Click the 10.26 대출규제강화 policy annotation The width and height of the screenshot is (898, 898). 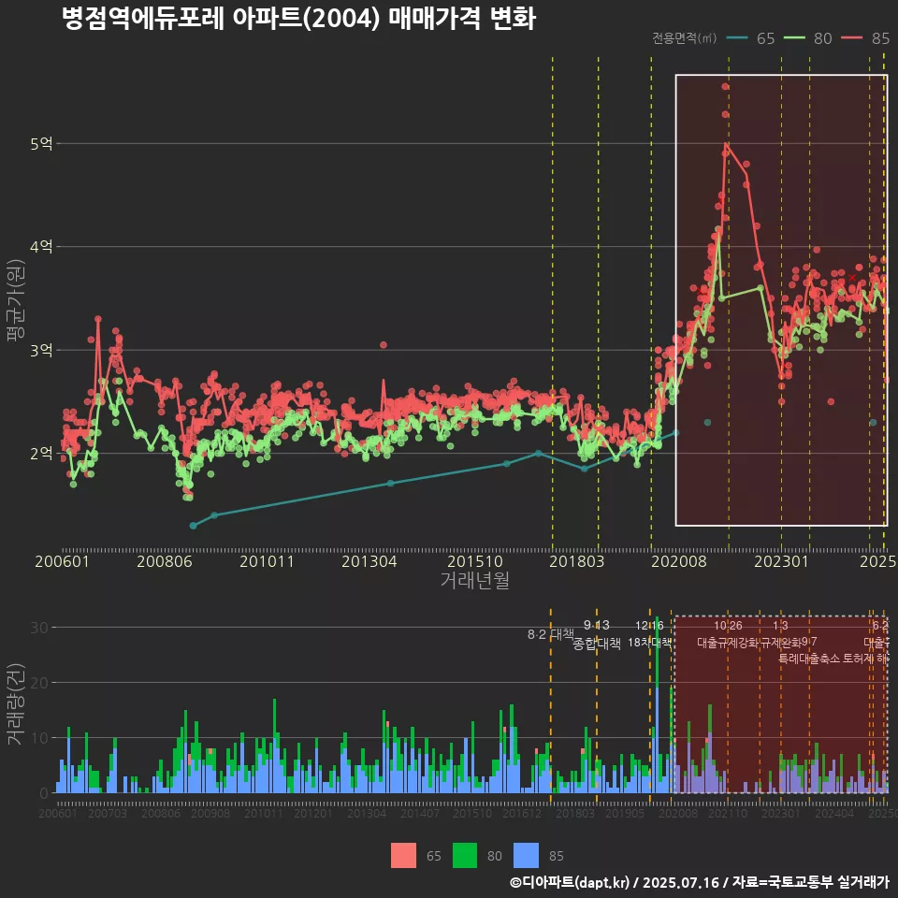[728, 634]
